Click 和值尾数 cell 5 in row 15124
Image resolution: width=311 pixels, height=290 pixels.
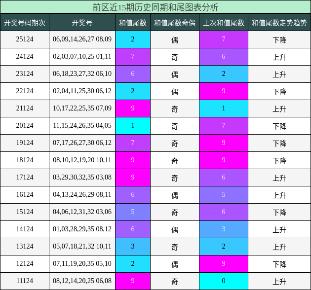(133, 212)
